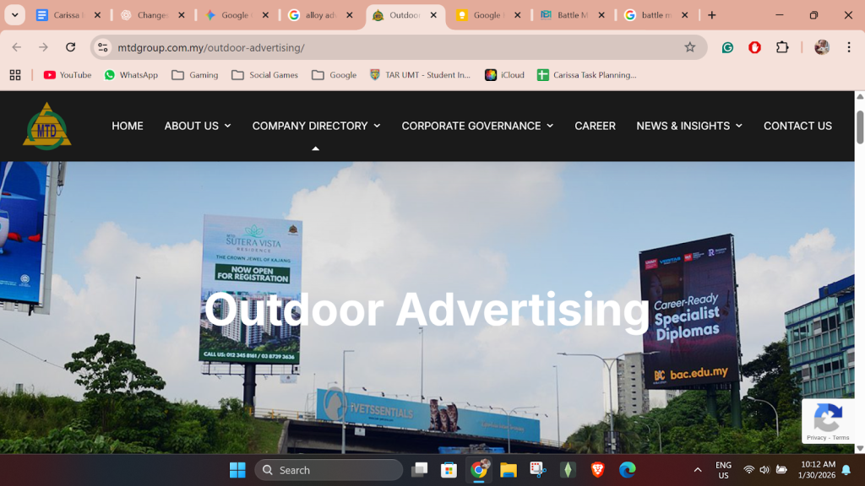Image resolution: width=865 pixels, height=486 pixels.
Task: Open the tab search dropdown arrow
Action: [x=15, y=15]
